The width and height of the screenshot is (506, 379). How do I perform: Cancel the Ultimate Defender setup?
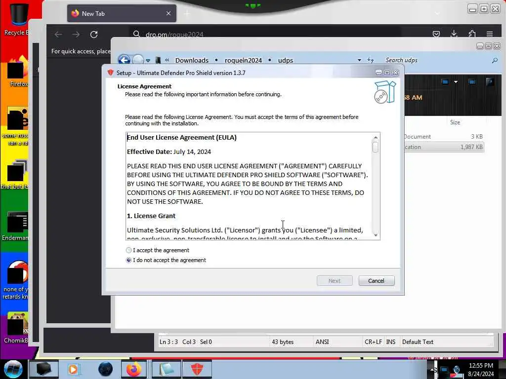[376, 281]
